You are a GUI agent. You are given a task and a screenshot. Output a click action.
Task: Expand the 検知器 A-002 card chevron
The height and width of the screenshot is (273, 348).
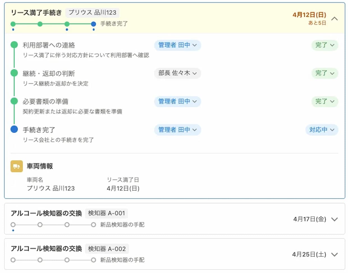334,254
